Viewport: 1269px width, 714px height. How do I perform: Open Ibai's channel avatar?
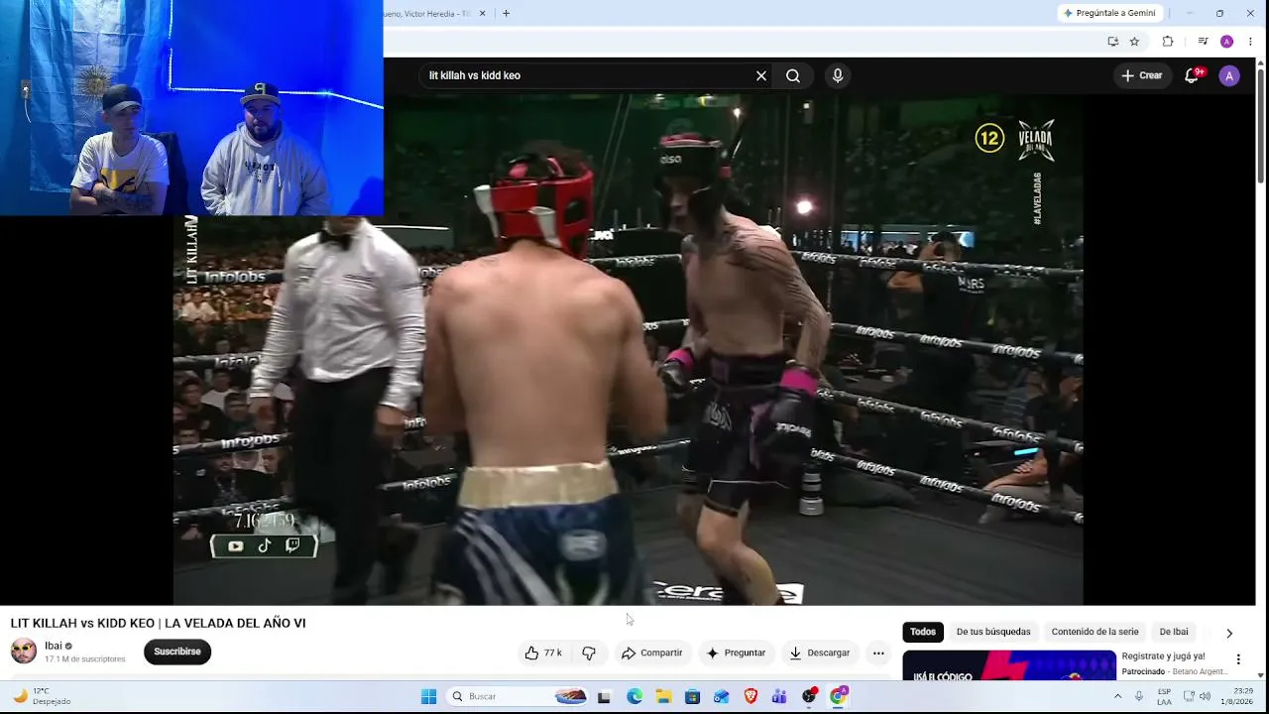tap(24, 652)
